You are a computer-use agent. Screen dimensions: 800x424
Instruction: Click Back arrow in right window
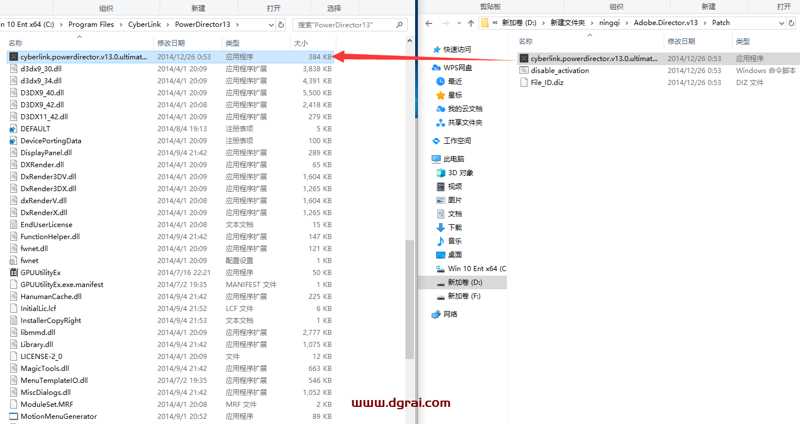pyautogui.click(x=429, y=23)
